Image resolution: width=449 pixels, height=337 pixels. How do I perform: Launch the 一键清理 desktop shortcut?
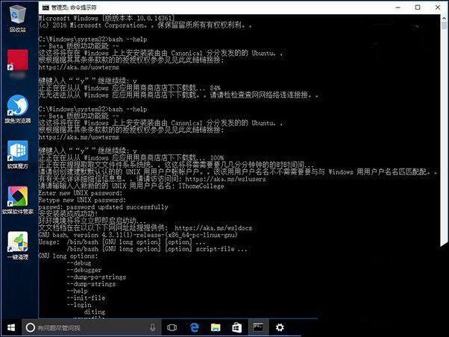click(x=18, y=245)
